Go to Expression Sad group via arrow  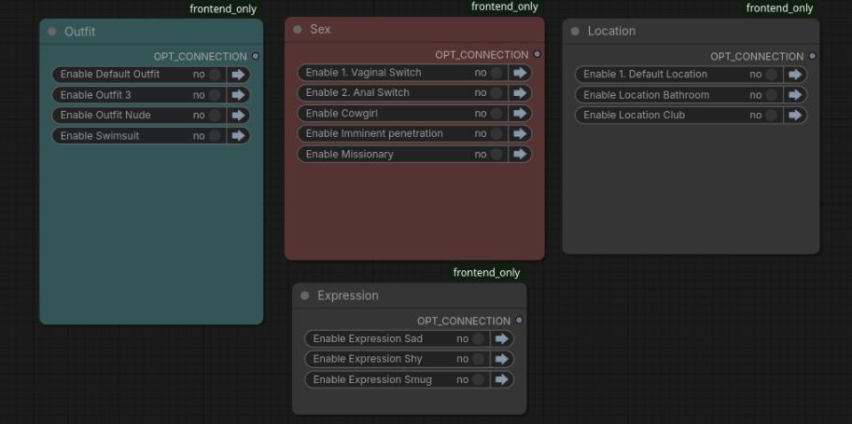pyautogui.click(x=501, y=339)
